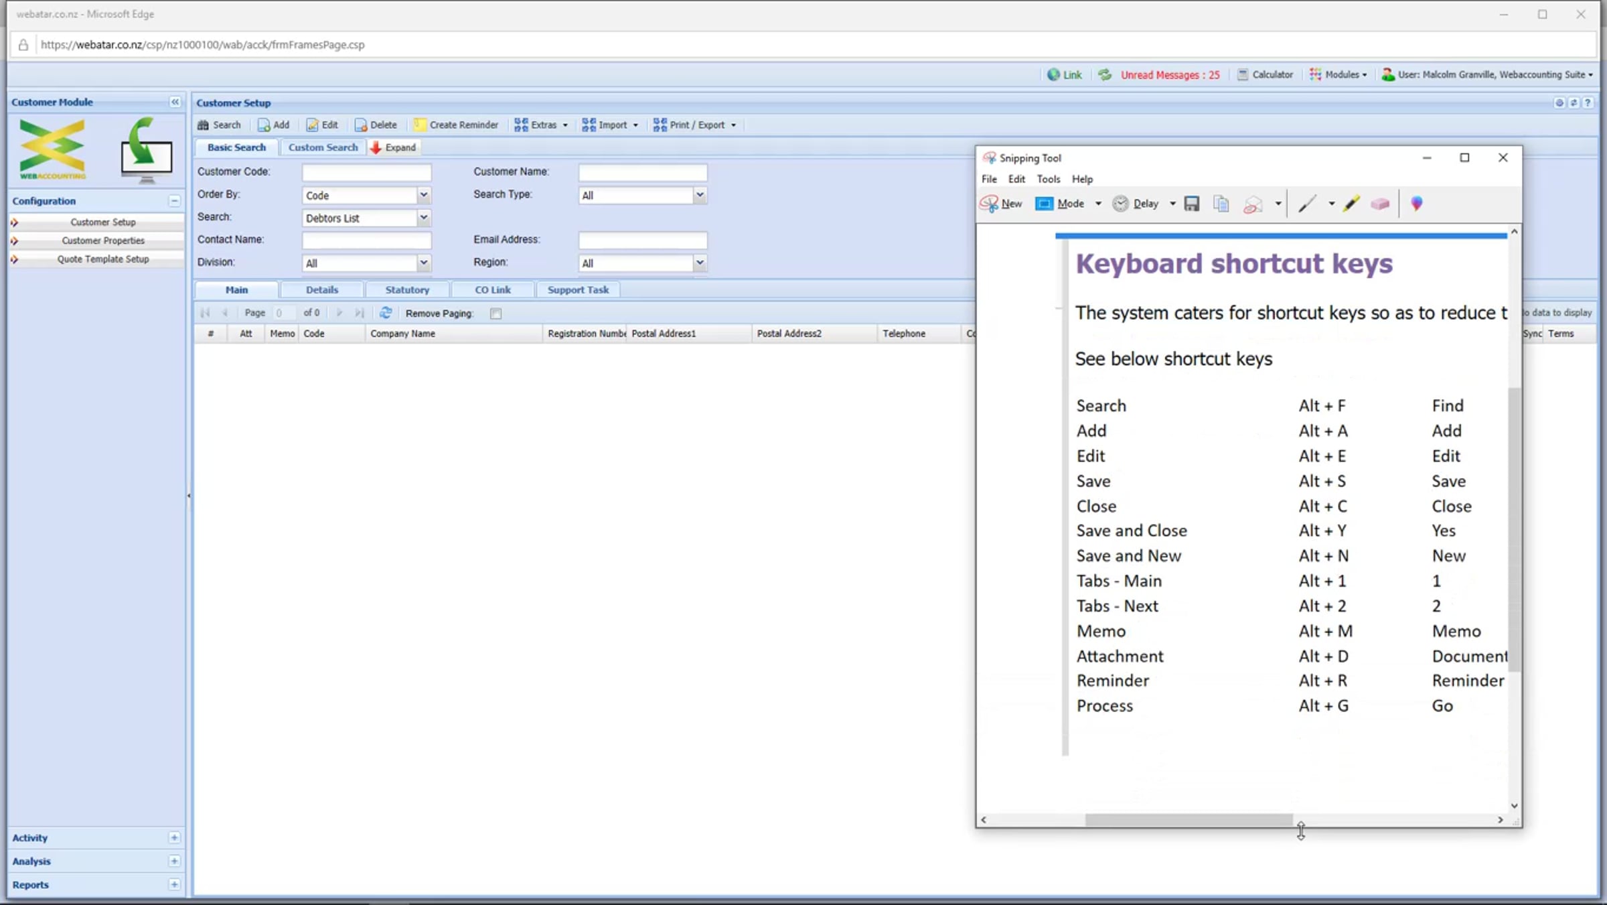The image size is (1607, 905).
Task: Click the Search binoculars button in Customer Setup toolbar
Action: [x=219, y=125]
